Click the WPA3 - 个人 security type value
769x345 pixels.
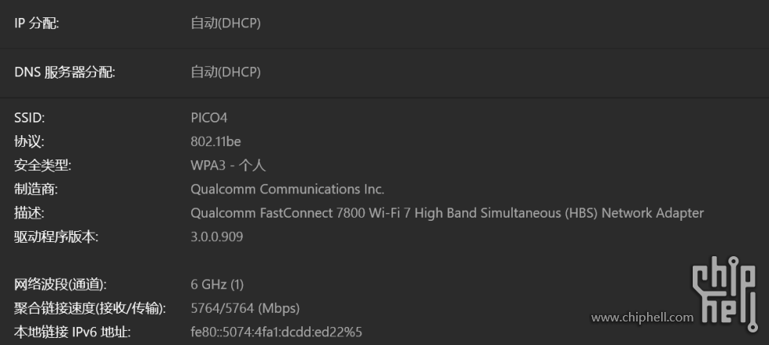click(228, 166)
